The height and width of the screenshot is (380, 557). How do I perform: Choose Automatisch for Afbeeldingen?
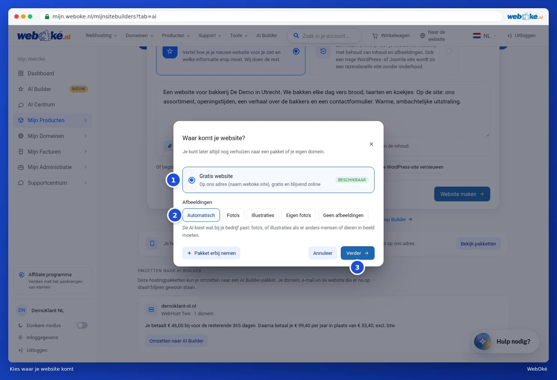click(x=201, y=215)
